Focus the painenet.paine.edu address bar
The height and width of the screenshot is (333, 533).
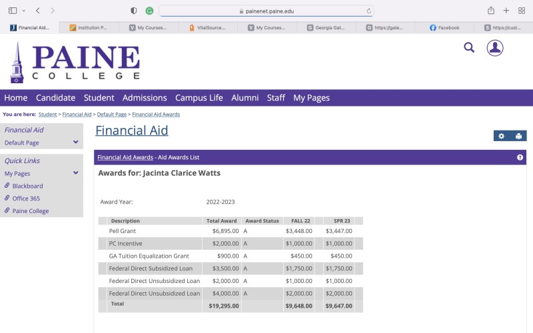point(266,11)
